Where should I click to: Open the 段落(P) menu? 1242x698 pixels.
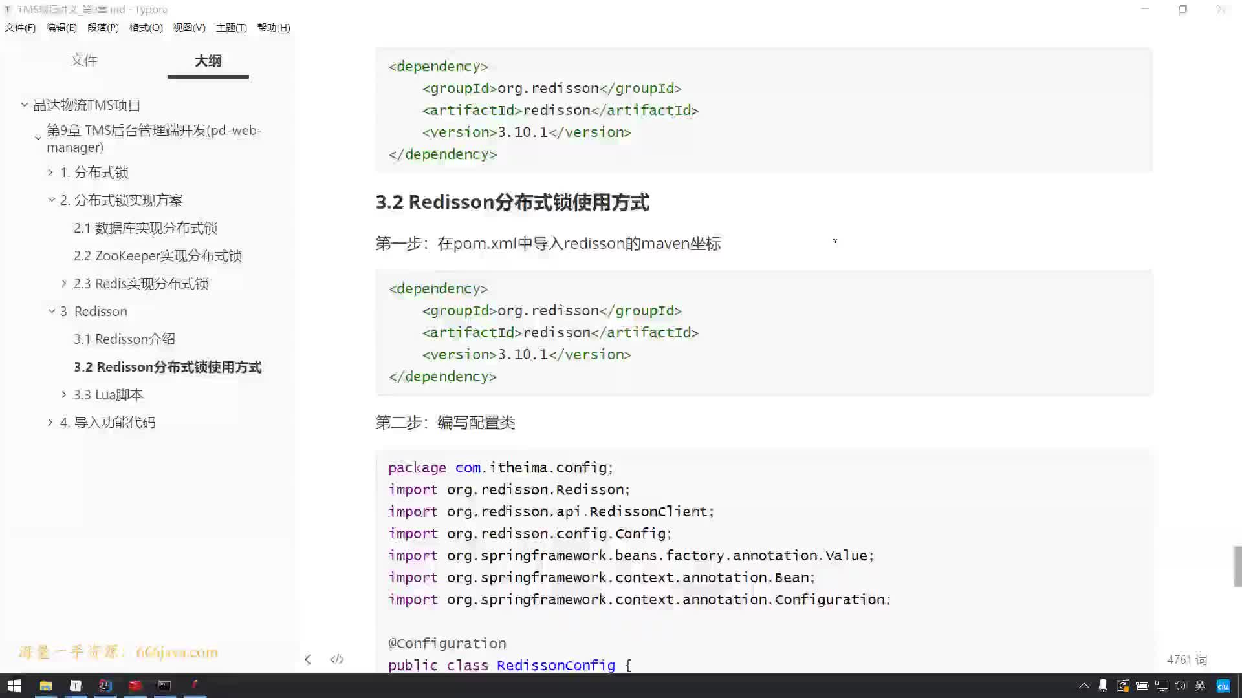[x=103, y=27]
